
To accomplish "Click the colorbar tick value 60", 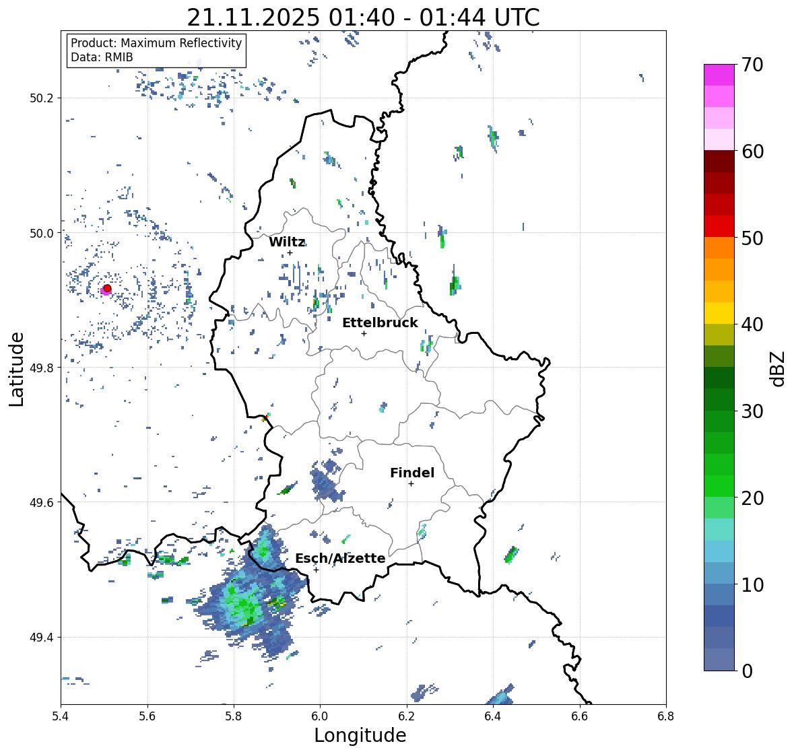I will (752, 151).
